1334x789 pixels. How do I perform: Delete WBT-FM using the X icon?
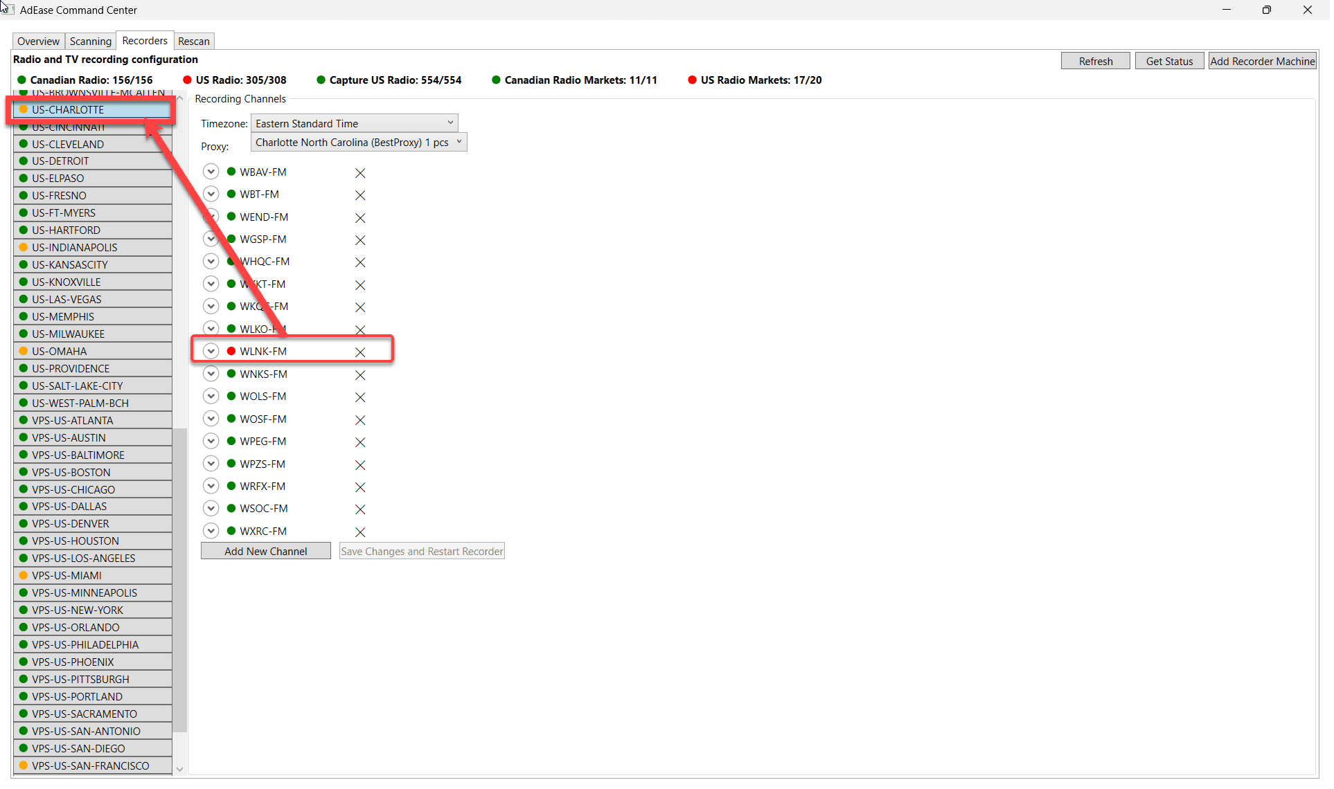click(360, 195)
